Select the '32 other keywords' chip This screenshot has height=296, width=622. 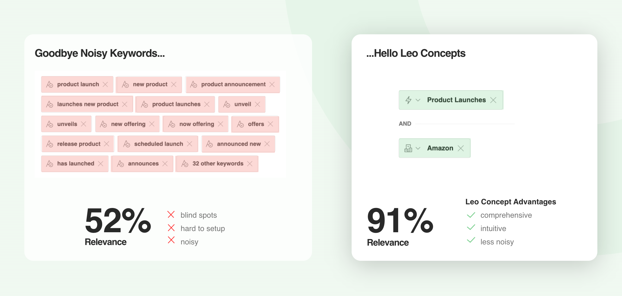[218, 164]
